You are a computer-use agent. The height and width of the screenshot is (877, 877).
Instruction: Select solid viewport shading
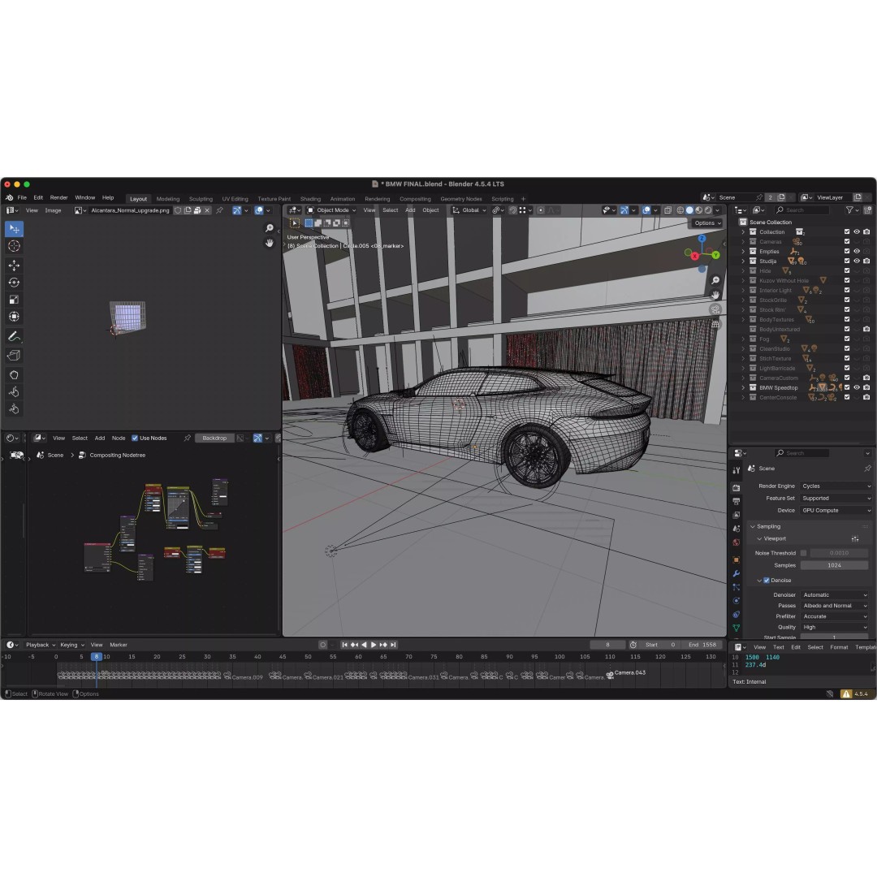coord(689,210)
